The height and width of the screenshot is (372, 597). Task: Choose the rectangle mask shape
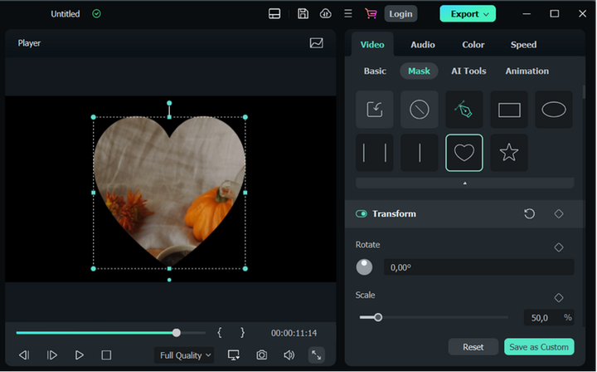(x=509, y=110)
